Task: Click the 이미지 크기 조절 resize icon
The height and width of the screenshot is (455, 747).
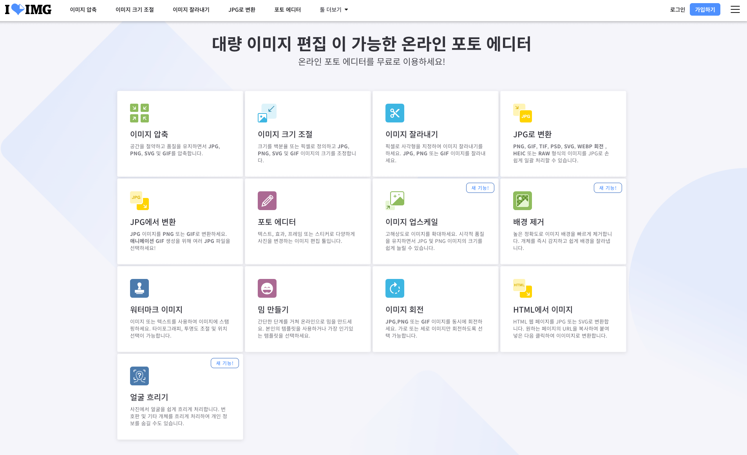Action: click(267, 113)
